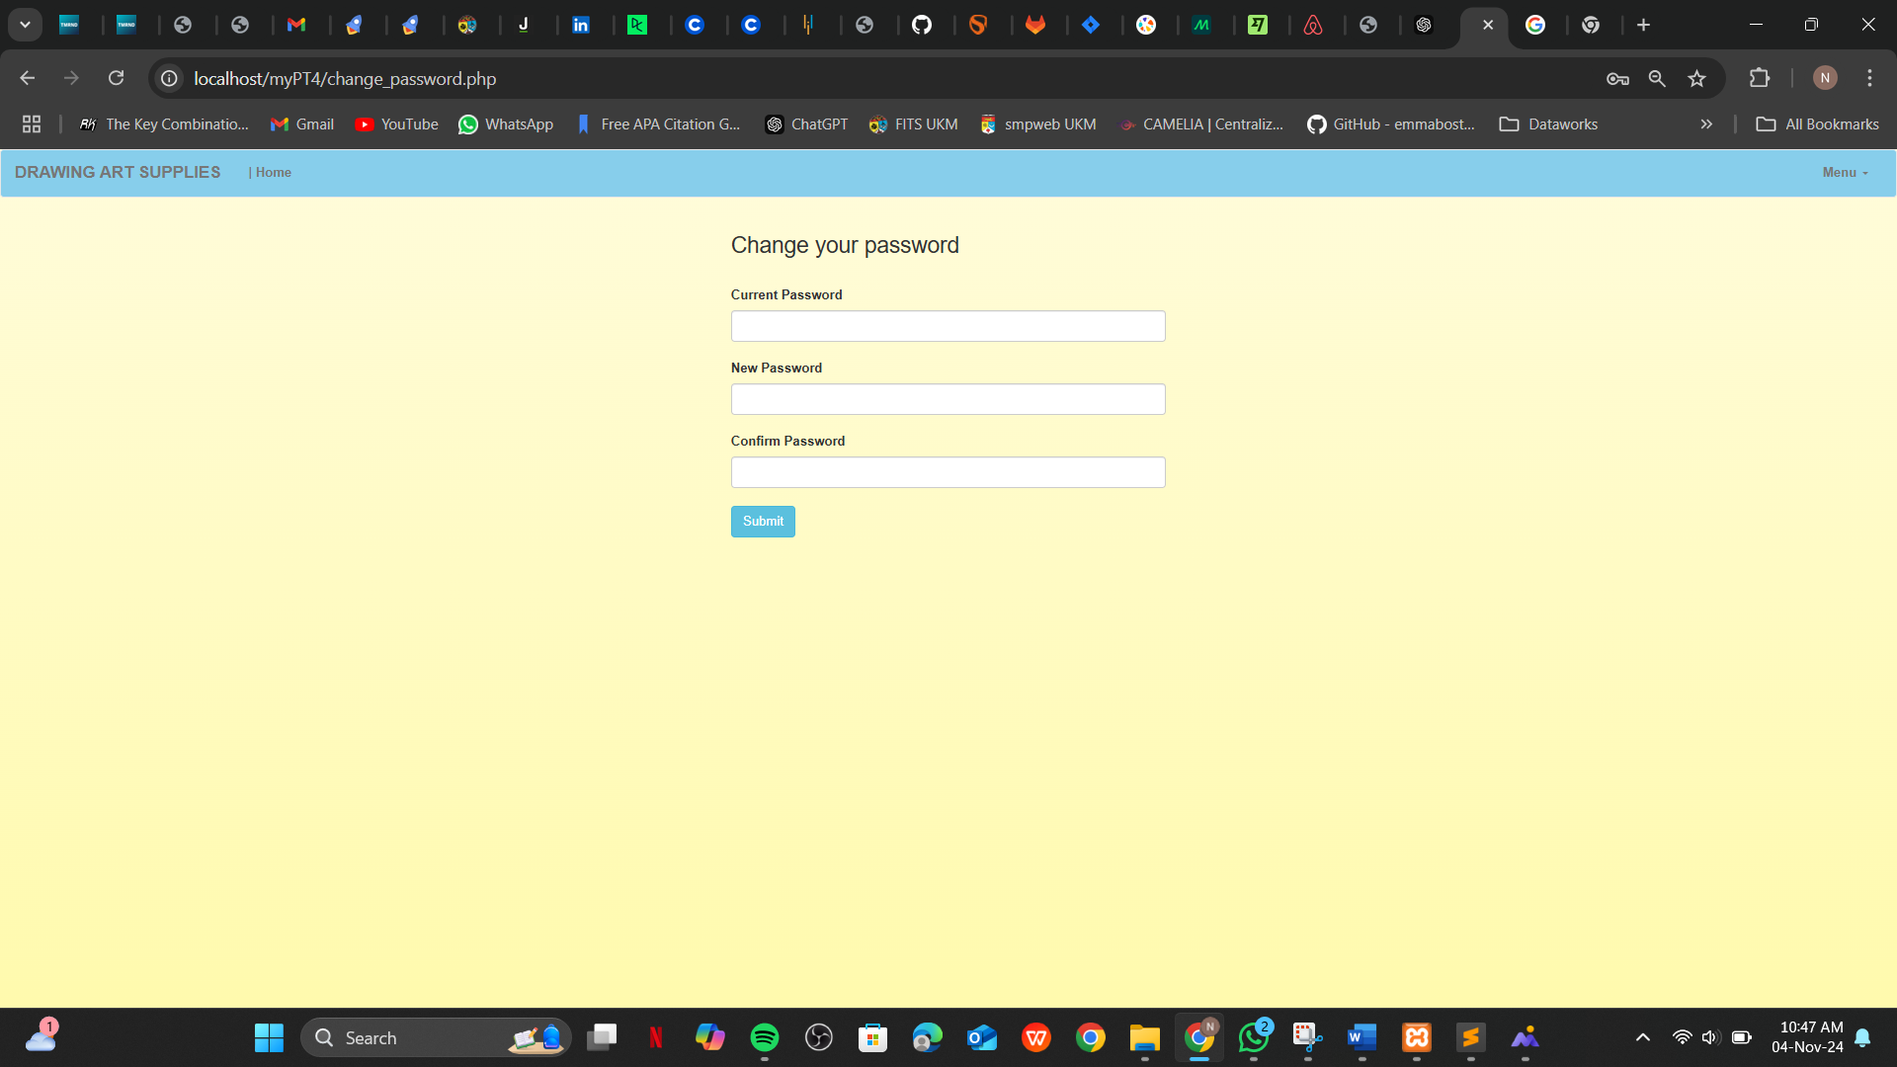Open the Chrome apps grid icon
This screenshot has height=1067, width=1897.
coord(32,123)
